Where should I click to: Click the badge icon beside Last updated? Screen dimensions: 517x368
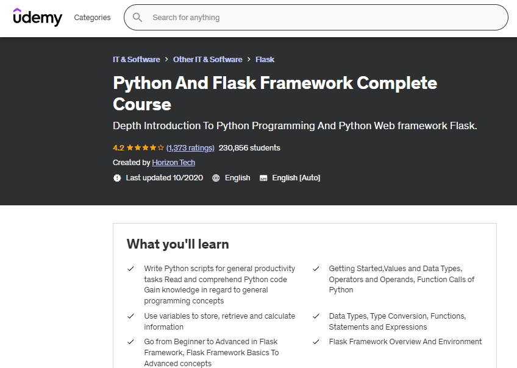[x=118, y=178]
